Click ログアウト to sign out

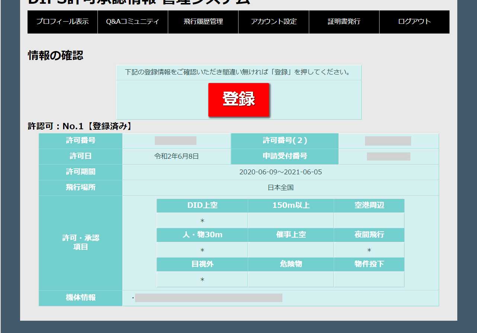point(414,22)
